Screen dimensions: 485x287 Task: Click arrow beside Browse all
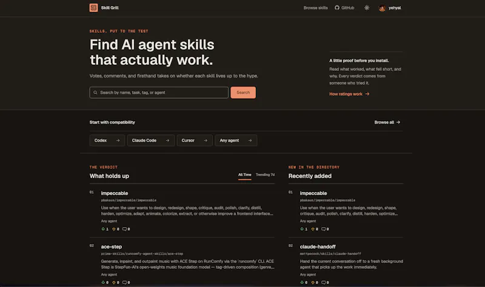(398, 122)
